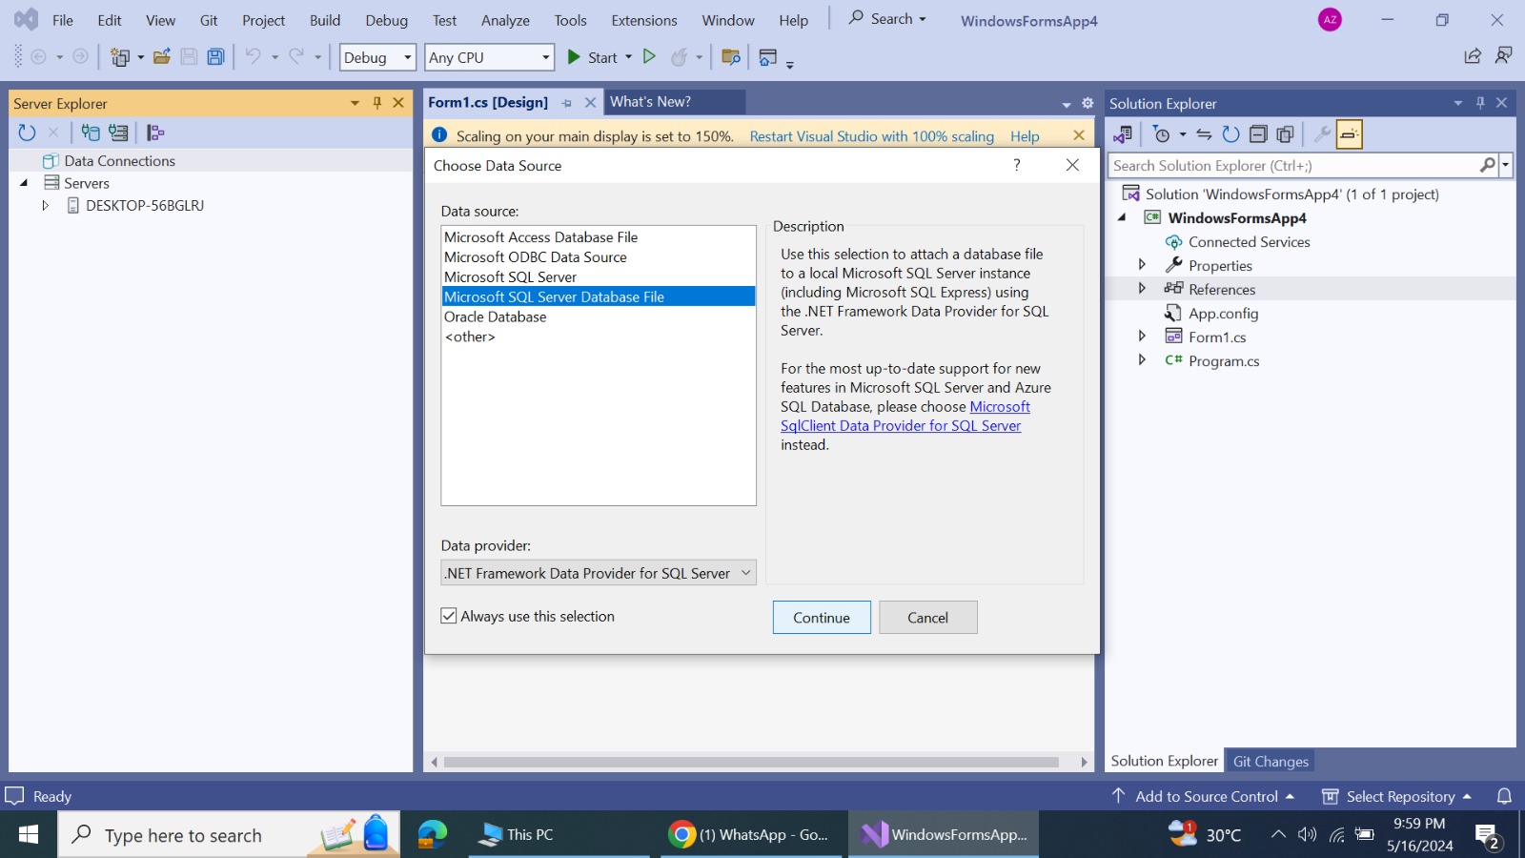Click the Cancel button in dialog

click(x=927, y=617)
